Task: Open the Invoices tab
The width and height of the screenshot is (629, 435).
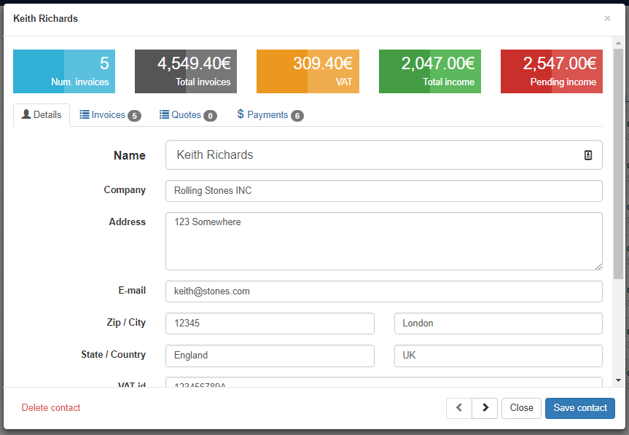Action: click(x=109, y=115)
